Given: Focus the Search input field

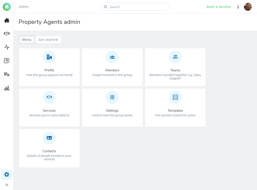Looking at the screenshot, I should click(137, 7).
